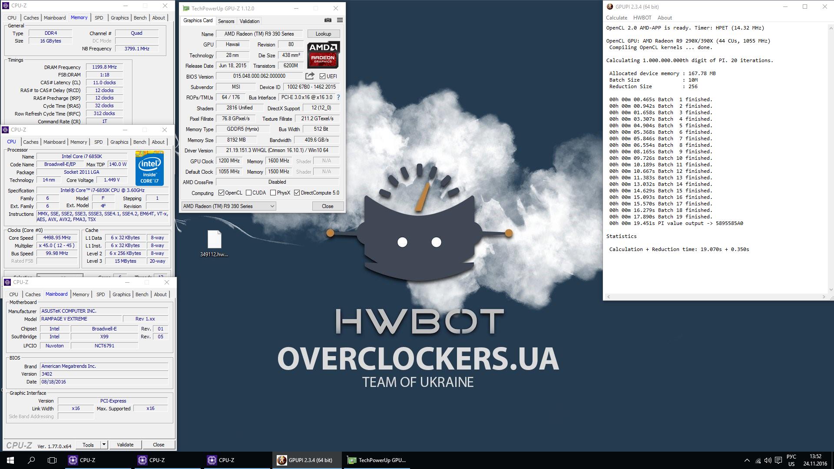Click the Driver Version field in GPU-Z
The height and width of the screenshot is (469, 834).
277,150
